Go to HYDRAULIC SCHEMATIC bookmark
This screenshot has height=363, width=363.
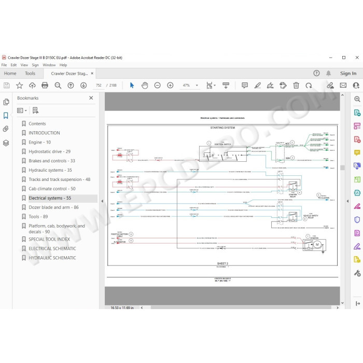click(x=52, y=258)
